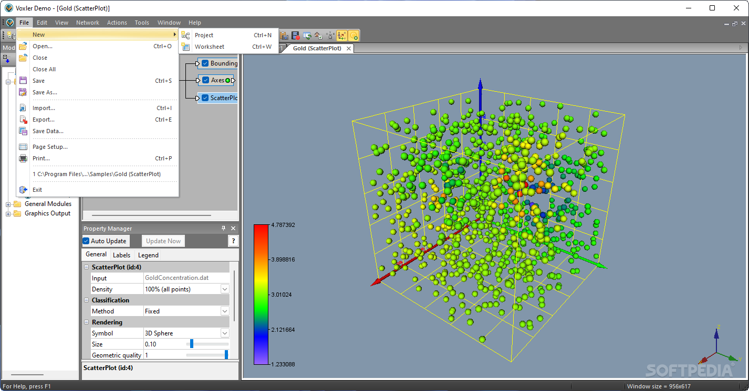This screenshot has width=749, height=391.
Task: Click the Geometric quality value field
Action: pos(164,355)
